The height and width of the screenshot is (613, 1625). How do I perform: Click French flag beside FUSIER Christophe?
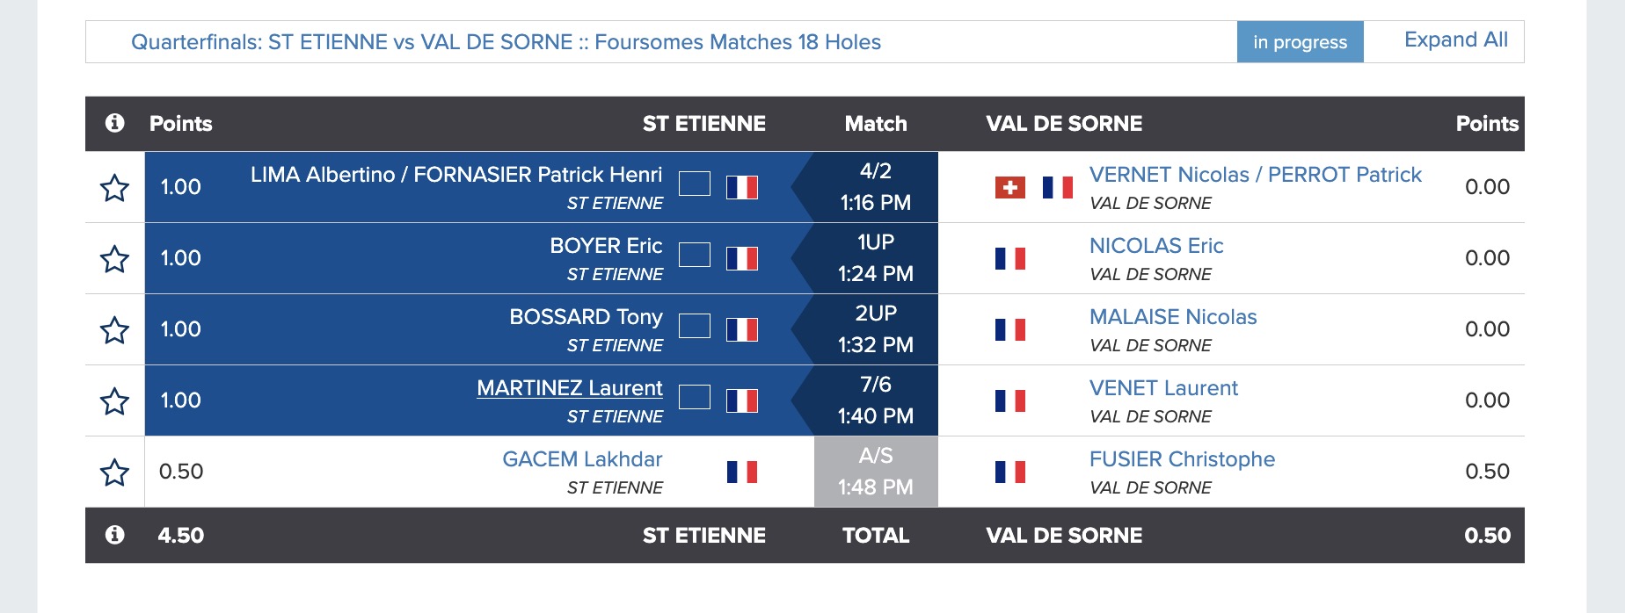1009,472
